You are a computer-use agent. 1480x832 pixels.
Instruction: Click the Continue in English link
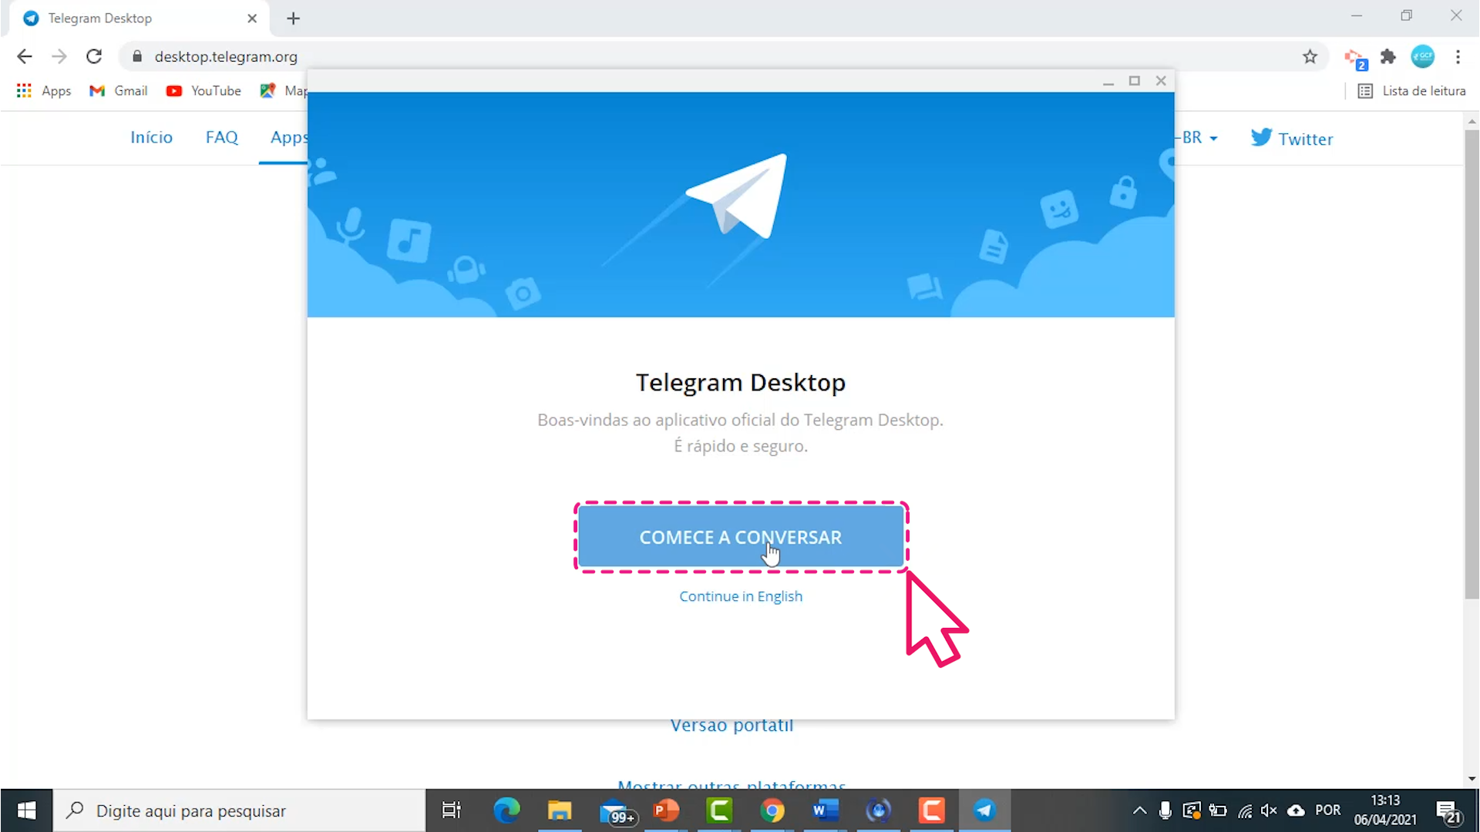(741, 596)
